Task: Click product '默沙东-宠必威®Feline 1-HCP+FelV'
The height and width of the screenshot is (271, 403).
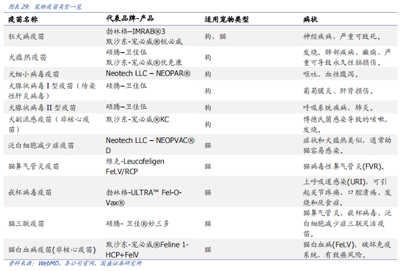Action: coord(147,250)
